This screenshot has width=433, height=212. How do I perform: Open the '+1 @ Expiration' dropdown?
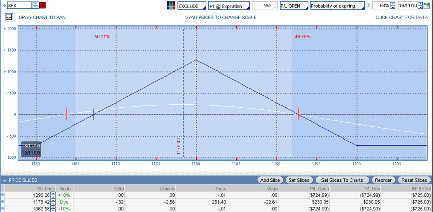coord(229,6)
